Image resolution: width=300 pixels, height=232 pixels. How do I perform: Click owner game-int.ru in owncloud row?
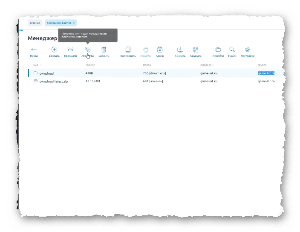209,73
